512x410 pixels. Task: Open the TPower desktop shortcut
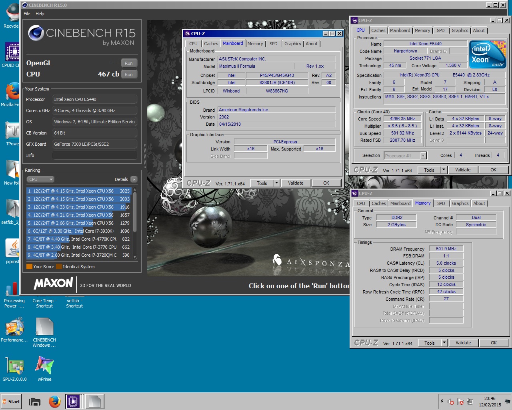(12, 134)
